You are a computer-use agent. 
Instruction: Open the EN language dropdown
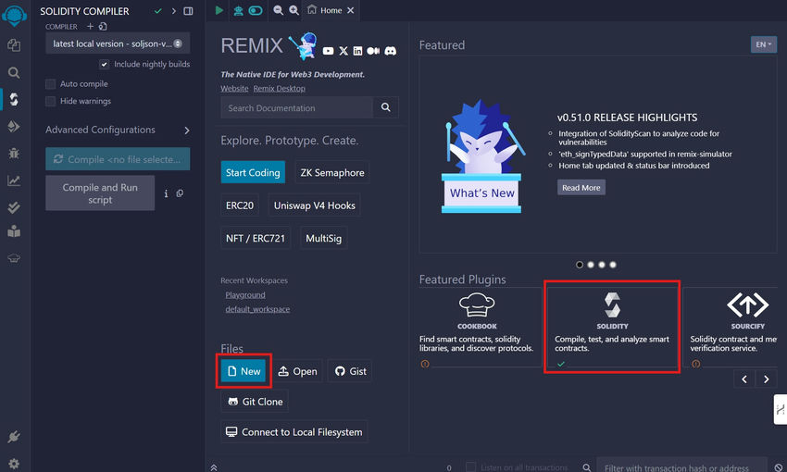[x=764, y=44]
